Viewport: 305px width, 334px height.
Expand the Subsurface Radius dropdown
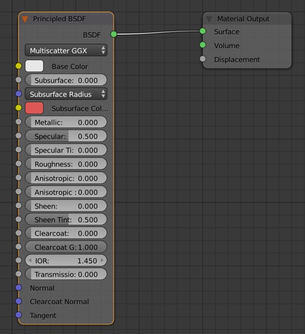66,94
